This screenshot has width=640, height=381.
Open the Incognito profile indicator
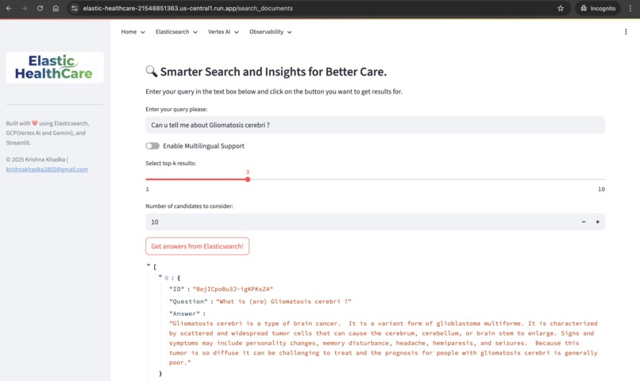pyautogui.click(x=598, y=8)
